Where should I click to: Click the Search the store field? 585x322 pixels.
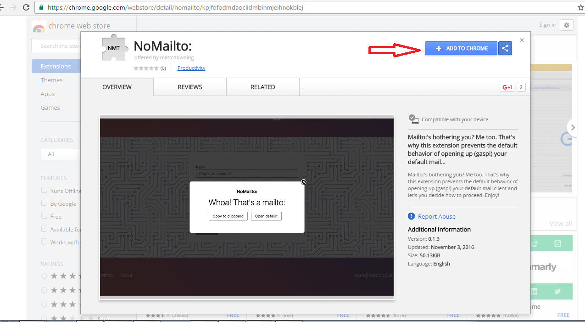56,45
